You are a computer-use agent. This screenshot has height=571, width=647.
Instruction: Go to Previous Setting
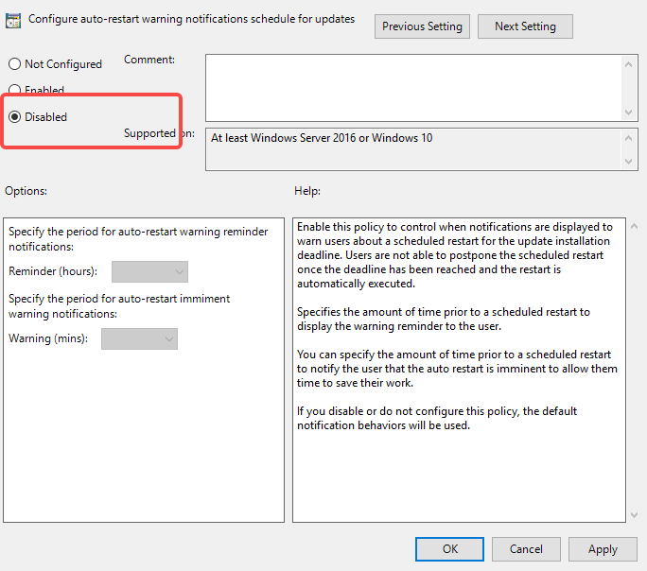(422, 26)
